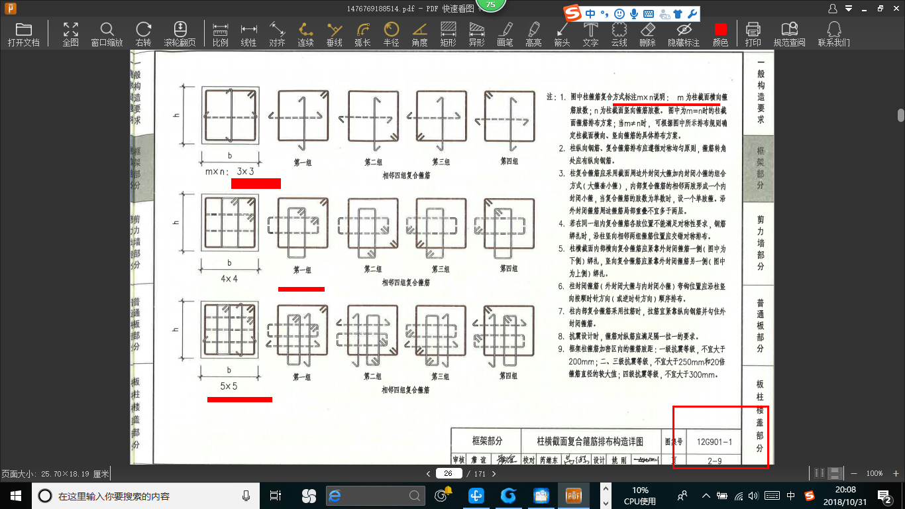This screenshot has width=905, height=509.
Task: Switch to single-page layout icon
Action: pyautogui.click(x=820, y=473)
